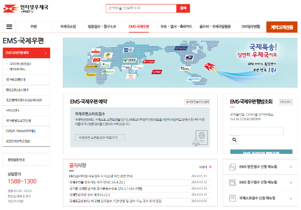The width and height of the screenshot is (301, 210).
Task: Open the 우표·엽서·축하카드 menu
Action: [x=176, y=27]
